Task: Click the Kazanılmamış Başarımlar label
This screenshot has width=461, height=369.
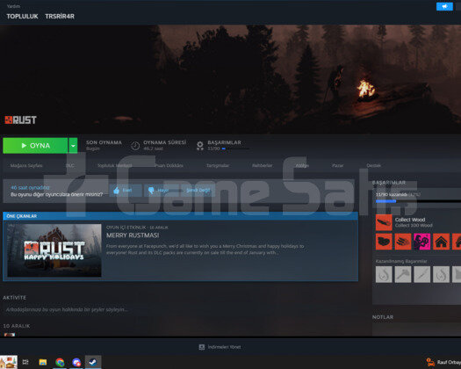Action: (x=401, y=261)
